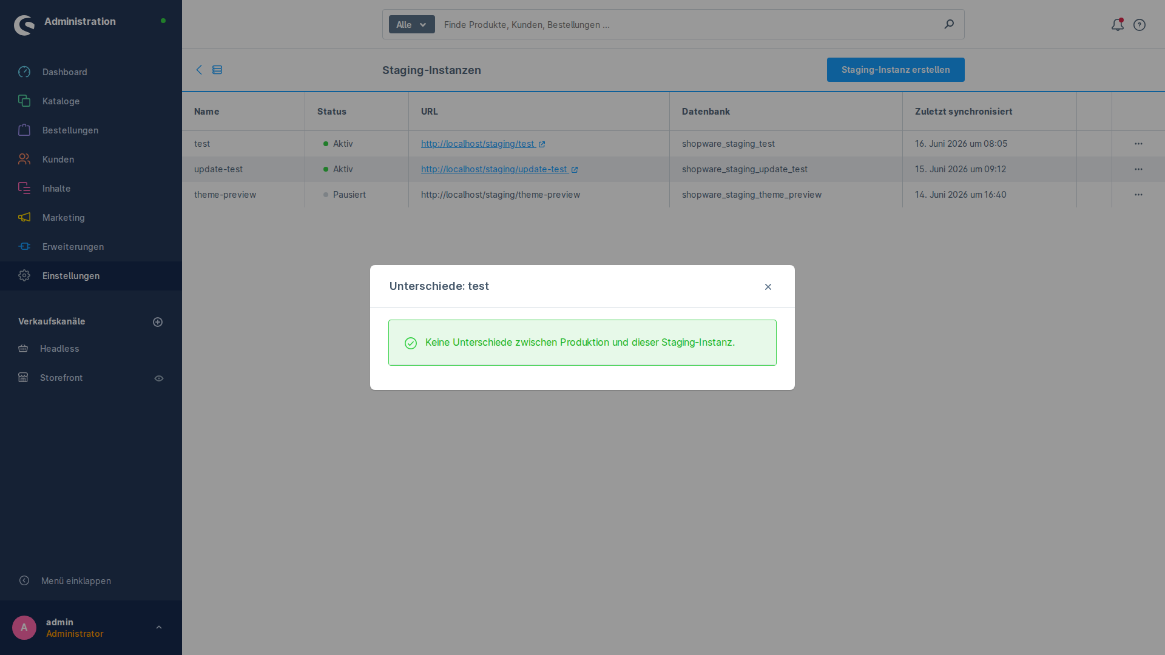Select the Status column header
The width and height of the screenshot is (1165, 655).
[357, 112]
